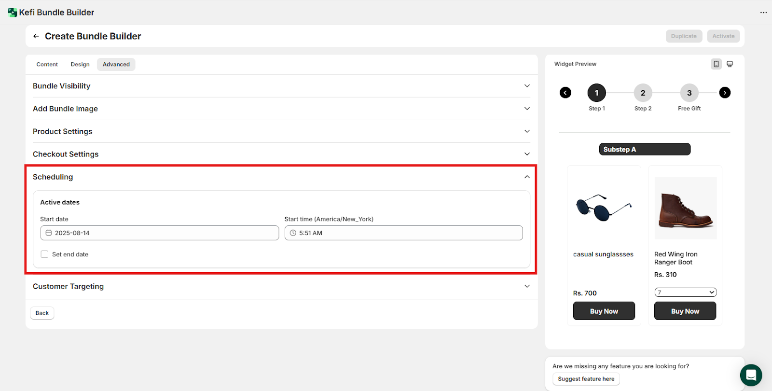Click the Start date input field

click(x=160, y=233)
